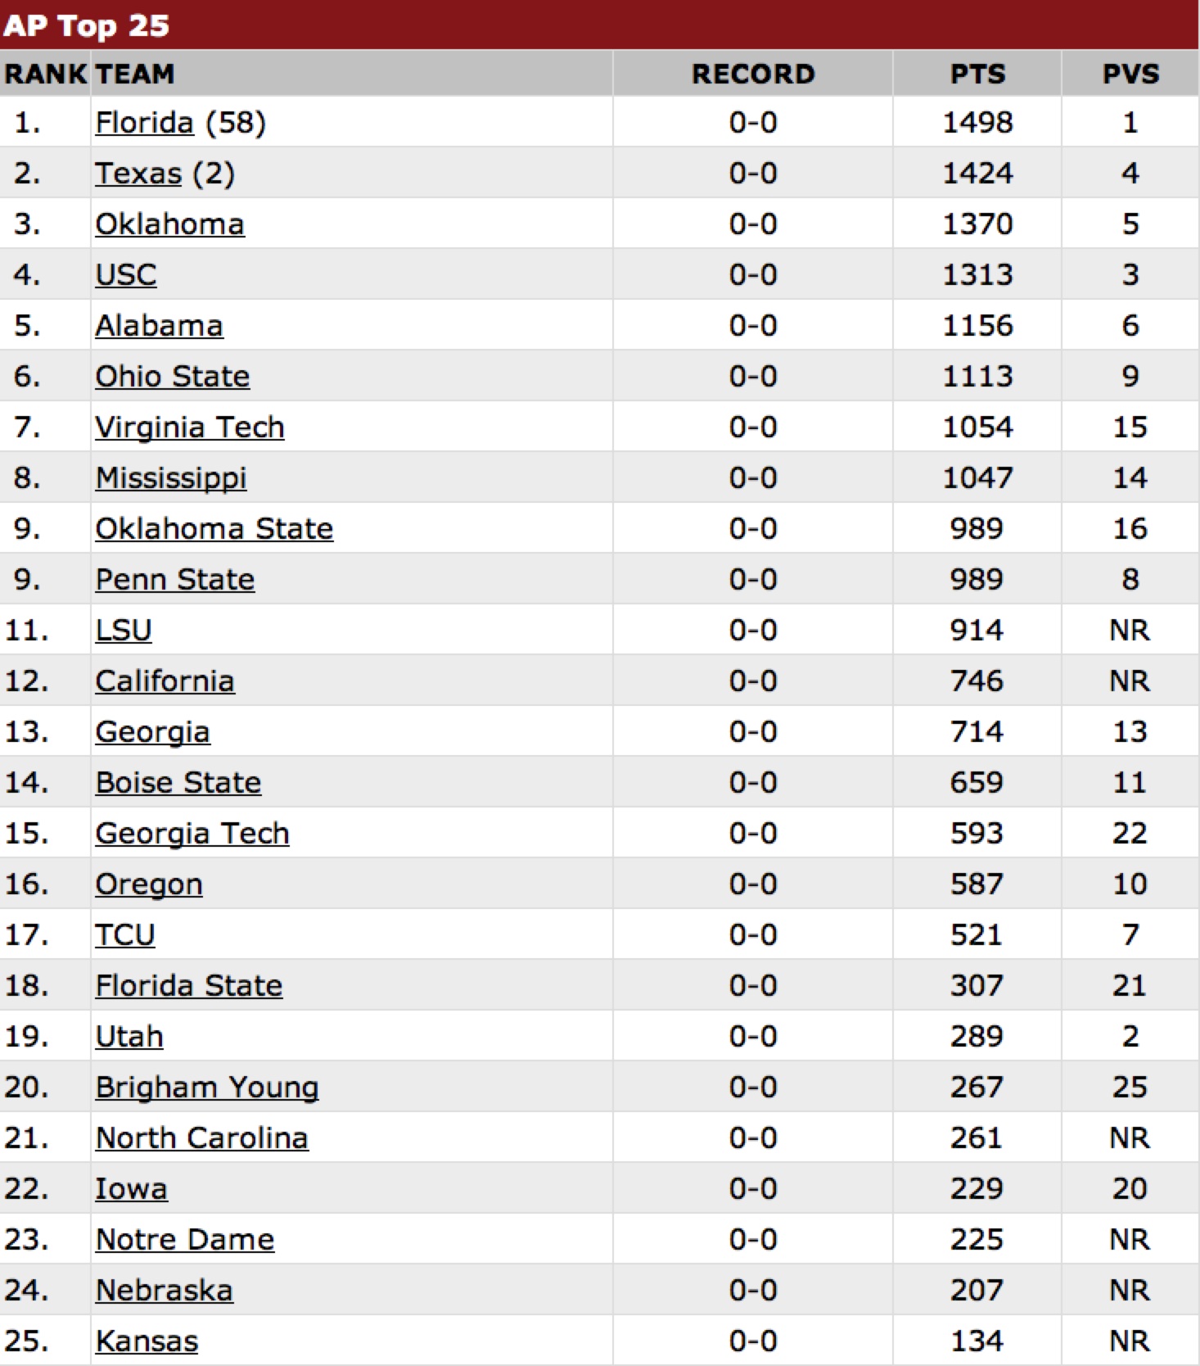
Task: Click the North Carolina link
Action: click(201, 1138)
